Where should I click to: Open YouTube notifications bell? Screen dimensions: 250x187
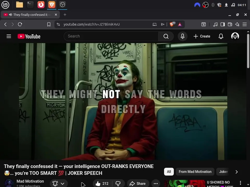[x=221, y=36]
